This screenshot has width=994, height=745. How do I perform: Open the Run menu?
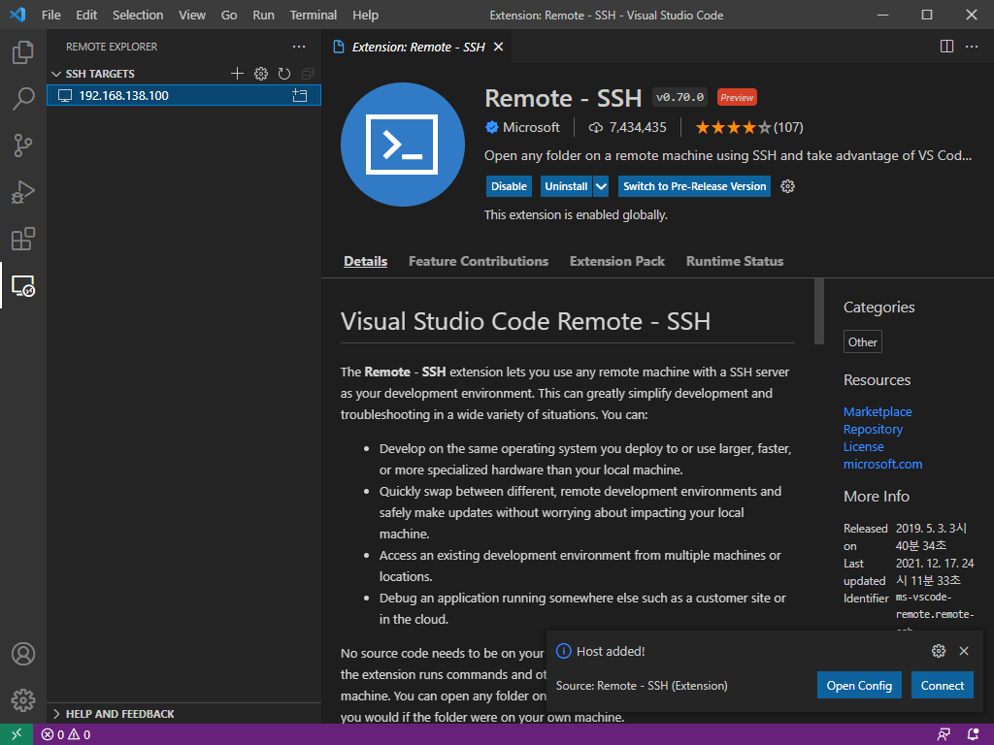pyautogui.click(x=263, y=15)
